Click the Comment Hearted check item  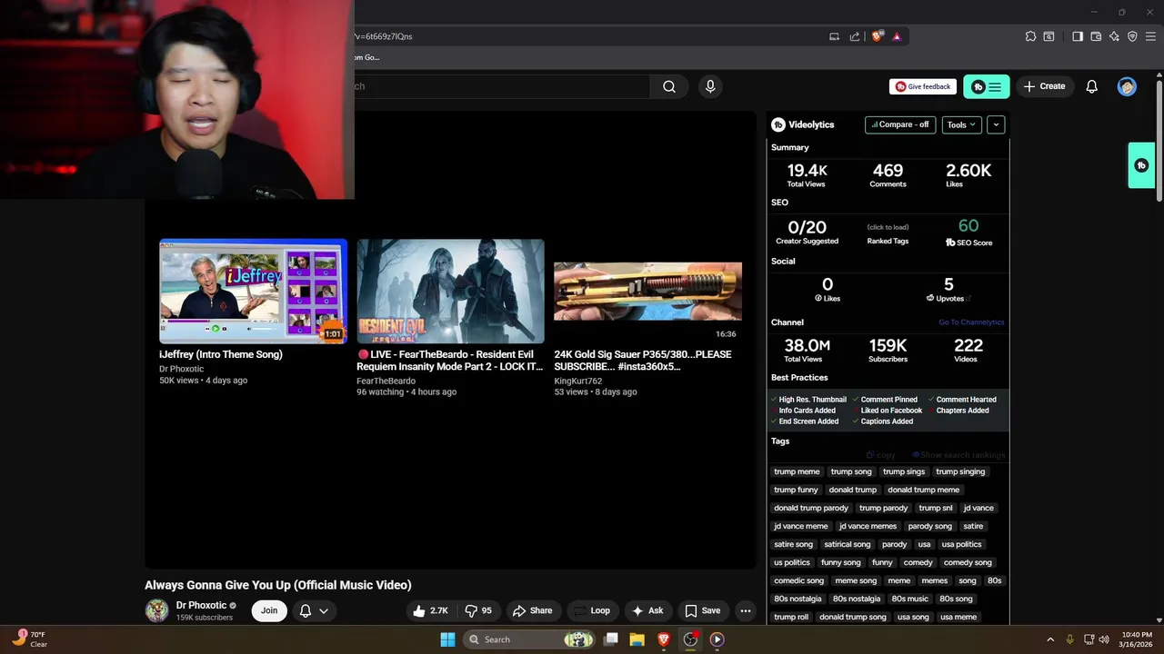(x=962, y=400)
